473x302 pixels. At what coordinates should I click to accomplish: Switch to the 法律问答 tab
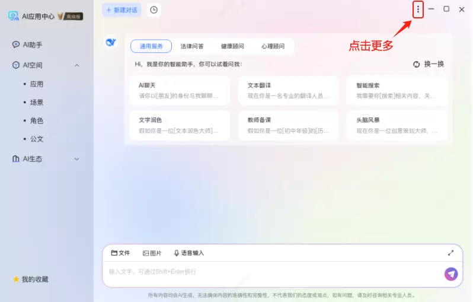[x=192, y=46]
